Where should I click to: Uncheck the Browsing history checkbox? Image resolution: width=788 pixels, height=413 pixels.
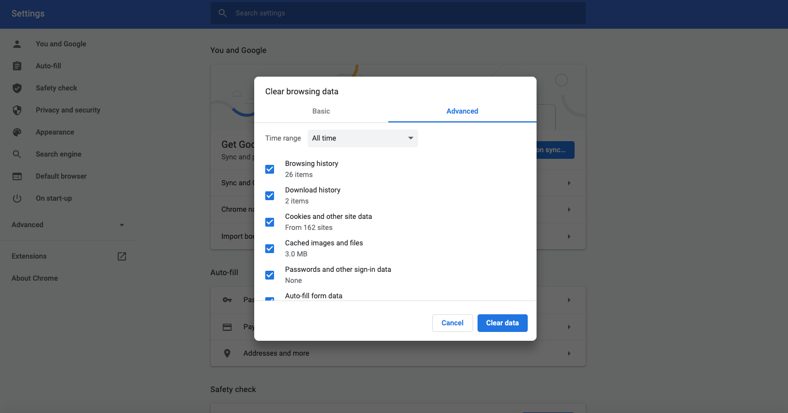[x=270, y=169]
